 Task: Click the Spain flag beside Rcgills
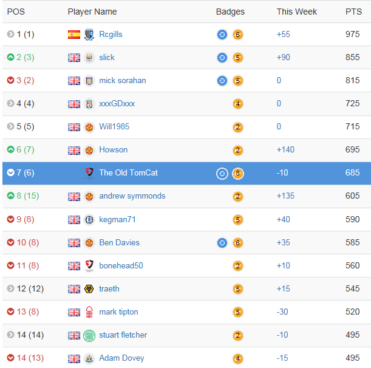(74, 35)
